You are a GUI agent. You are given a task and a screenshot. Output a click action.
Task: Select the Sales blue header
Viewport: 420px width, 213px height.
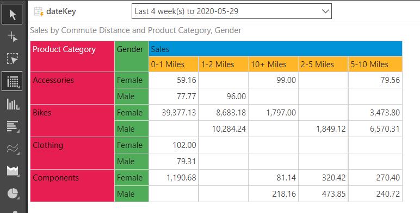[276, 49]
